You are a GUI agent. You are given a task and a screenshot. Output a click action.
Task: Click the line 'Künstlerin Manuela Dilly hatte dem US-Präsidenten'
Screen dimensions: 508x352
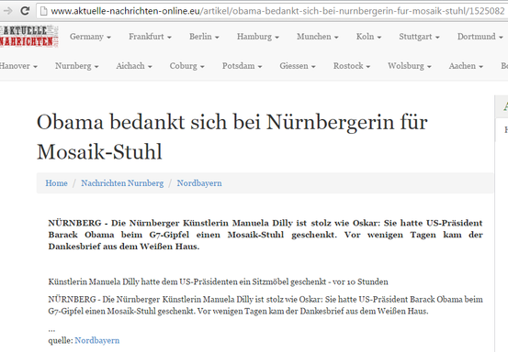click(218, 281)
